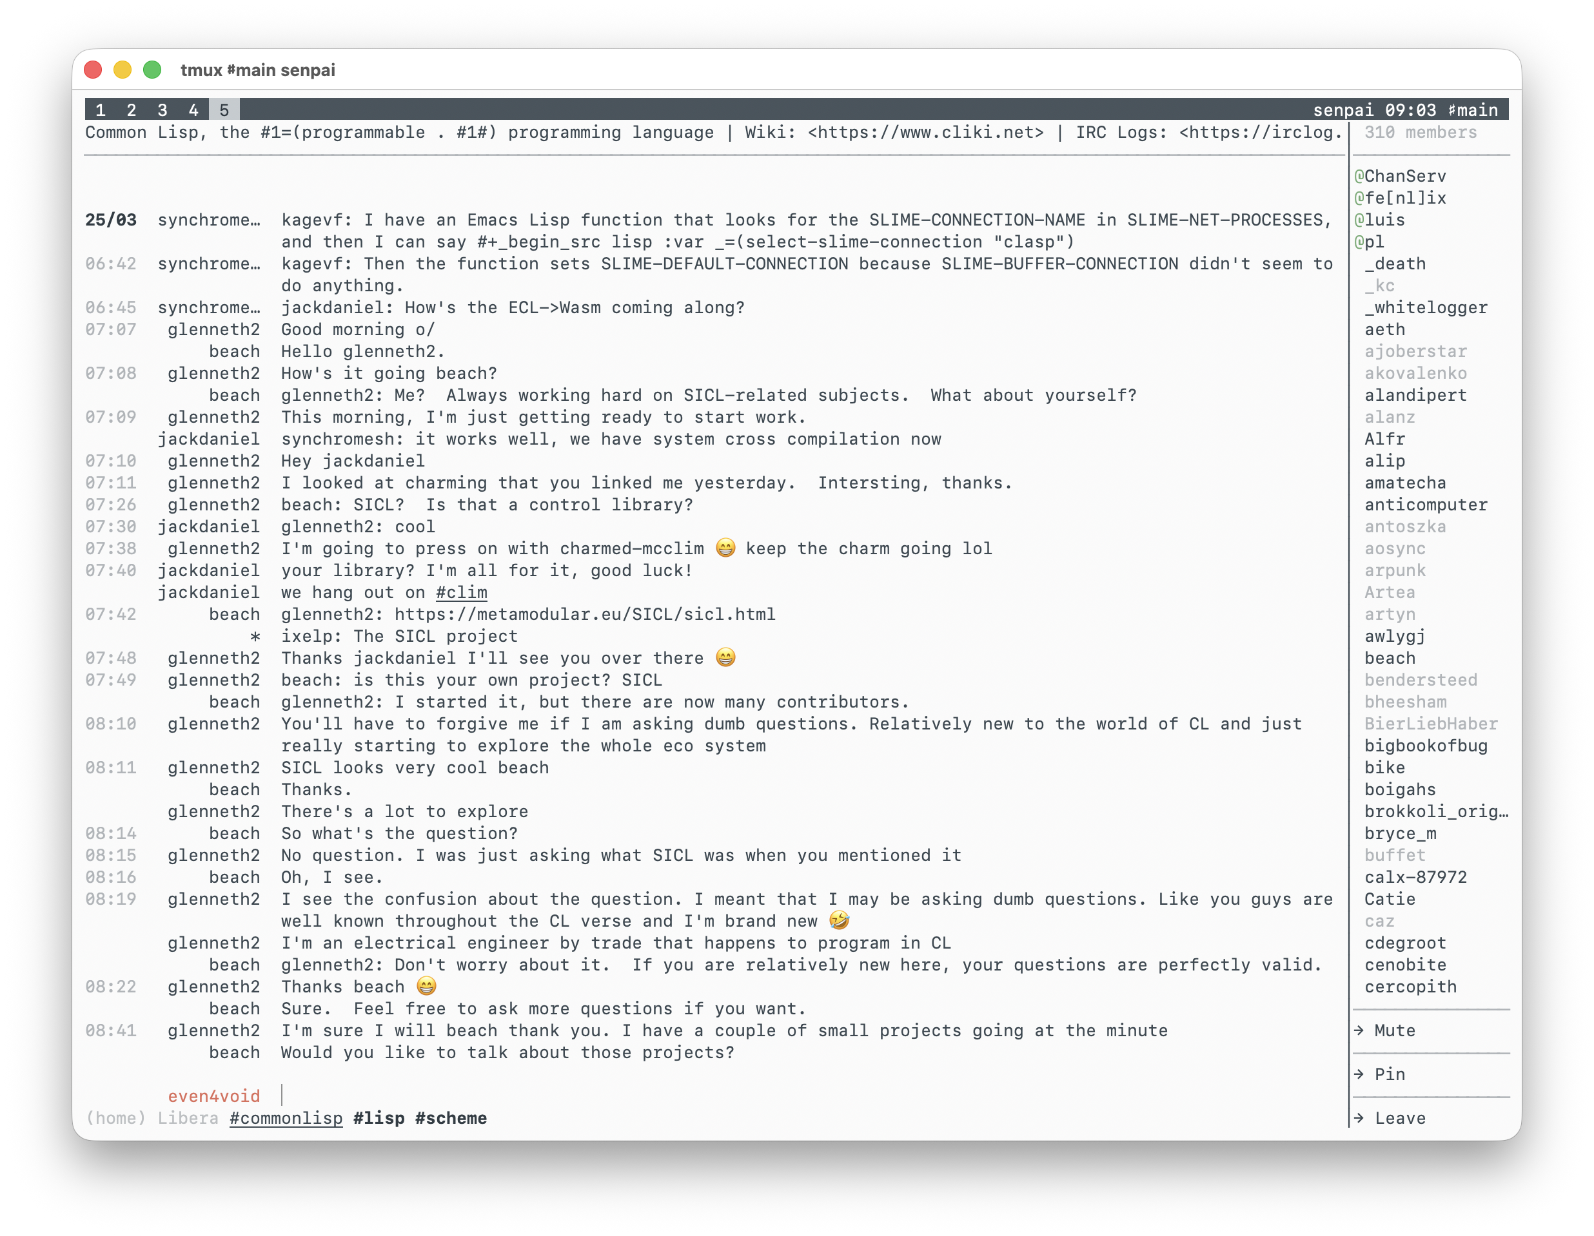Viewport: 1594px width, 1236px height.
Task: Select the Libera network buffer
Action: point(188,1118)
